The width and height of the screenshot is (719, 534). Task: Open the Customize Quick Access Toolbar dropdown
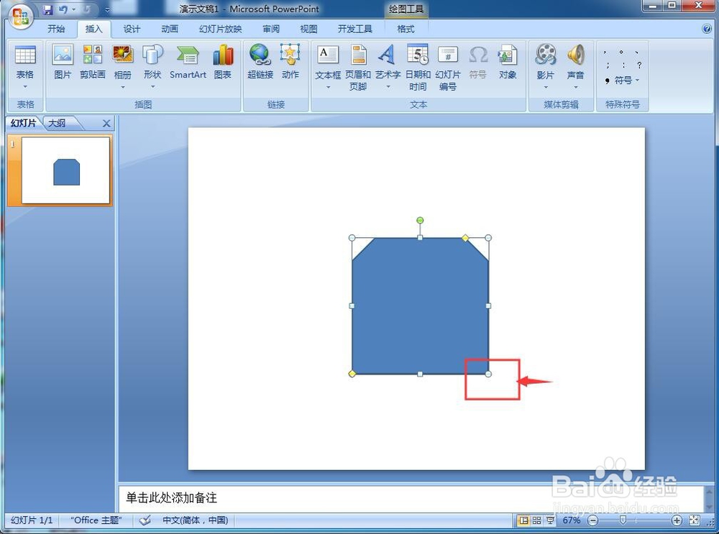click(107, 9)
